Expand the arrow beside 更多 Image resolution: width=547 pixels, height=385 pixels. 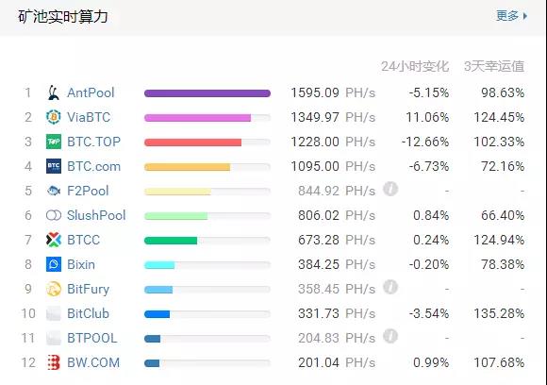point(525,16)
